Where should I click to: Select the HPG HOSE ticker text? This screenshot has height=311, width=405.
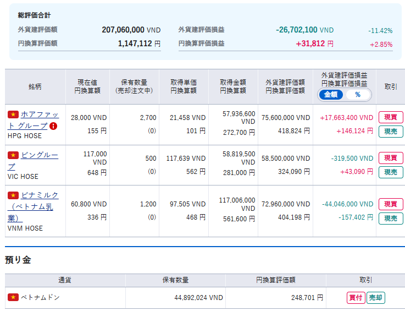point(25,136)
